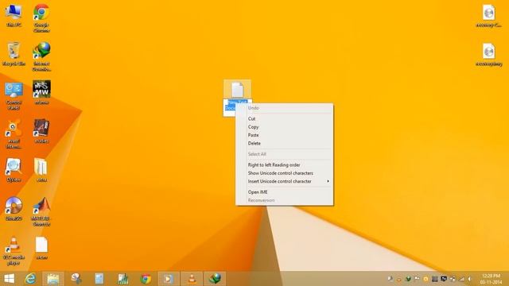The width and height of the screenshot is (509, 286).
Task: Choose Open IME from the context menu
Action: 285,192
